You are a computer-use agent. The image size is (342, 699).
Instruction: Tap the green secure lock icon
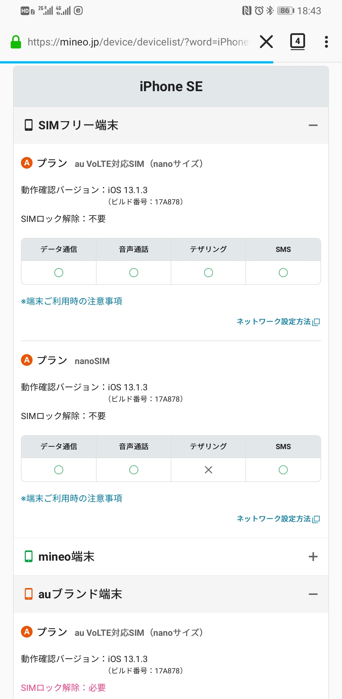pyautogui.click(x=16, y=42)
